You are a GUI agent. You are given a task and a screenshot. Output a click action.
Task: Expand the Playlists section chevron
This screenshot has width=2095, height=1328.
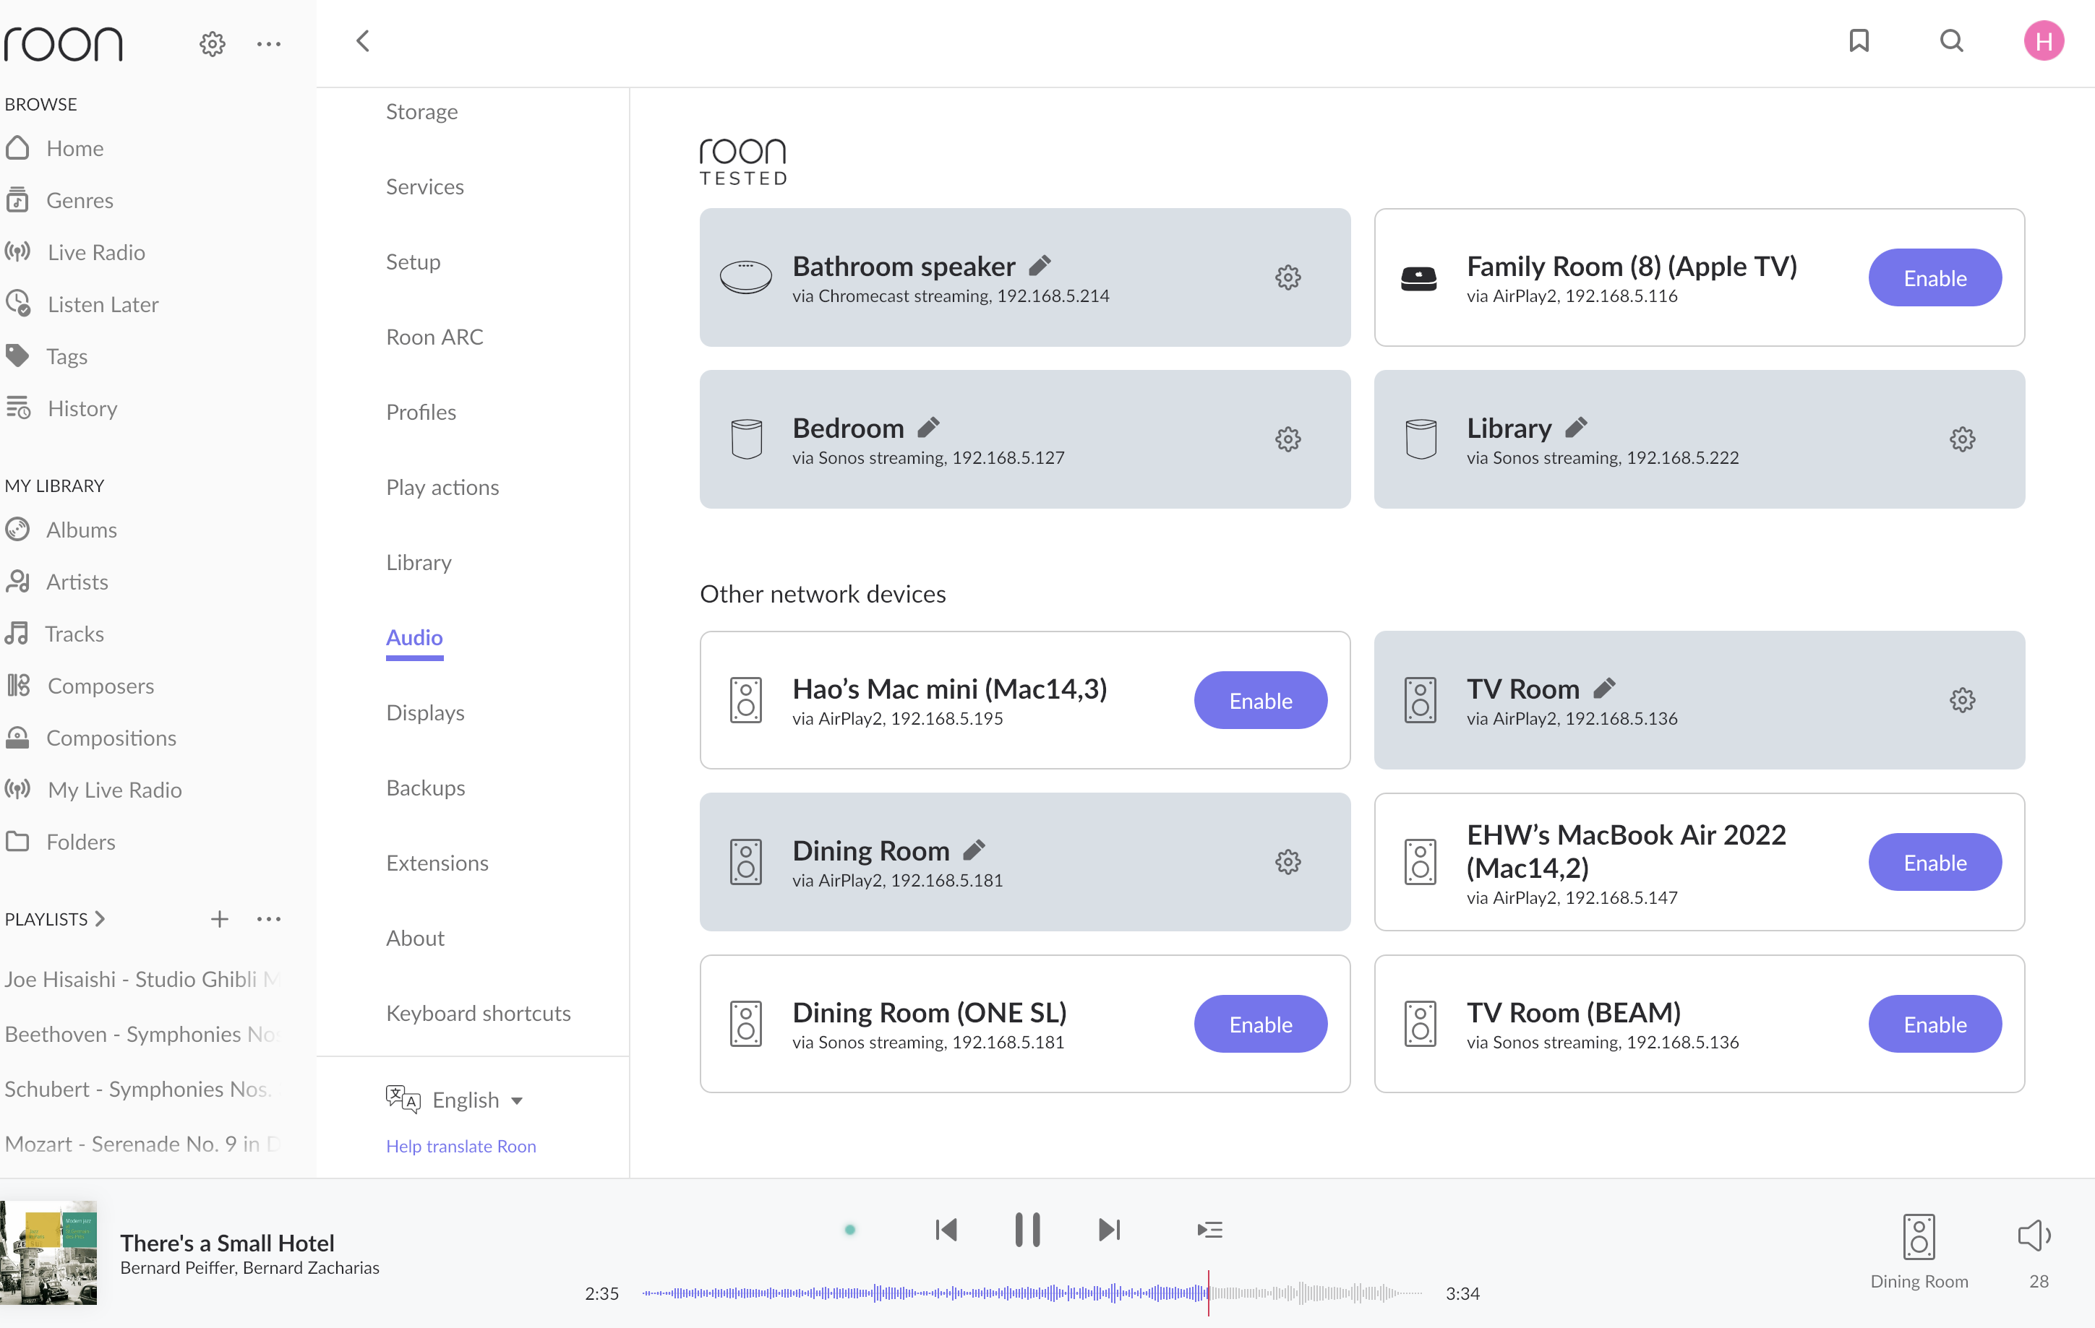pyautogui.click(x=100, y=918)
